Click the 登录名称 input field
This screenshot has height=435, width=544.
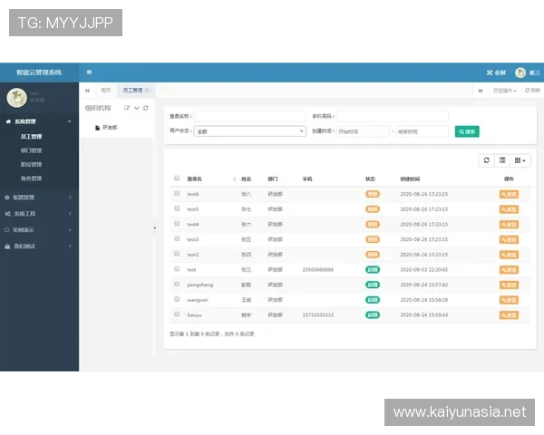point(237,116)
